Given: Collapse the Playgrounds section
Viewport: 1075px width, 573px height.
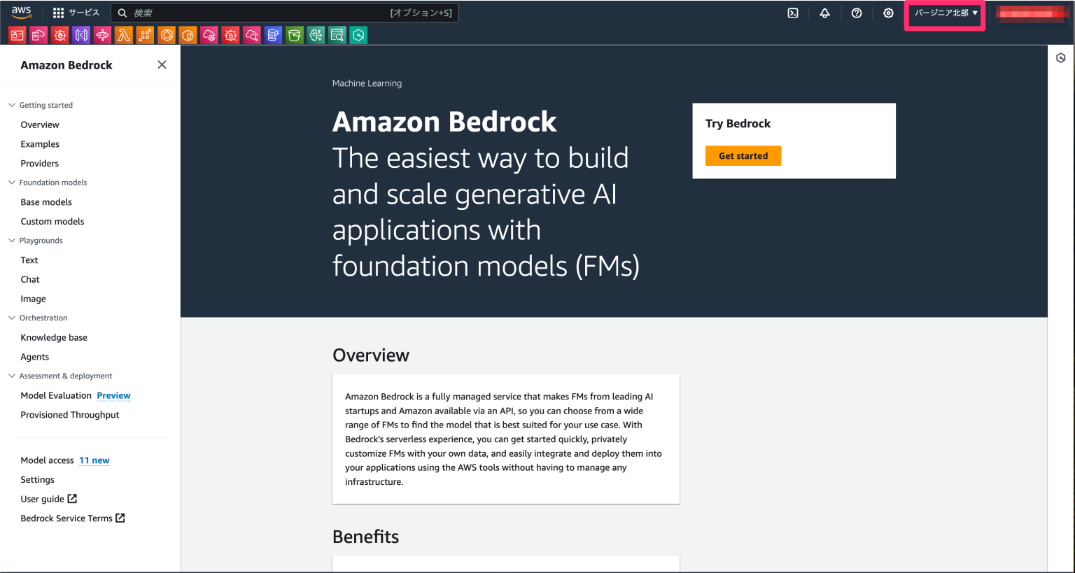Looking at the screenshot, I should pos(10,240).
